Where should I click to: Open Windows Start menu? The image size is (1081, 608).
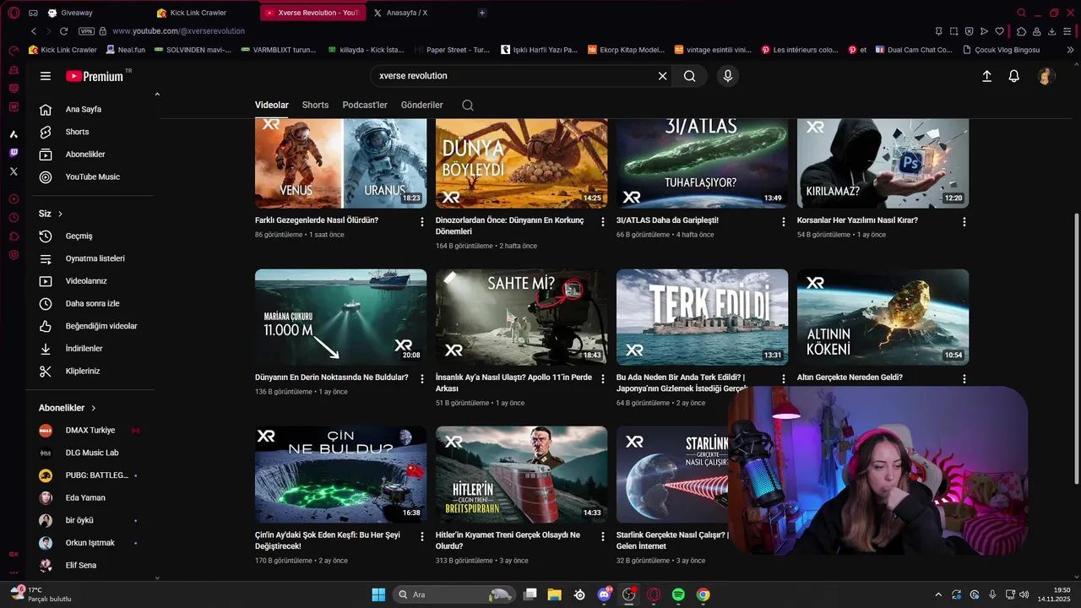[x=378, y=594]
